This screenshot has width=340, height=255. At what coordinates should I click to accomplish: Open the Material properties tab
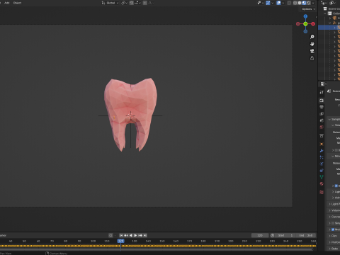pyautogui.click(x=322, y=183)
